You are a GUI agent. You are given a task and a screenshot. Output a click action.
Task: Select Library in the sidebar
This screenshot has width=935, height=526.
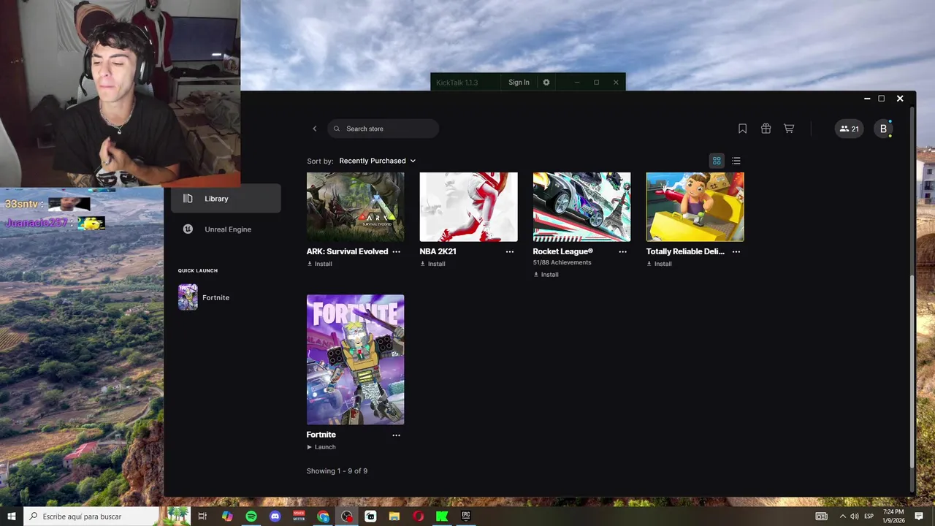point(226,199)
